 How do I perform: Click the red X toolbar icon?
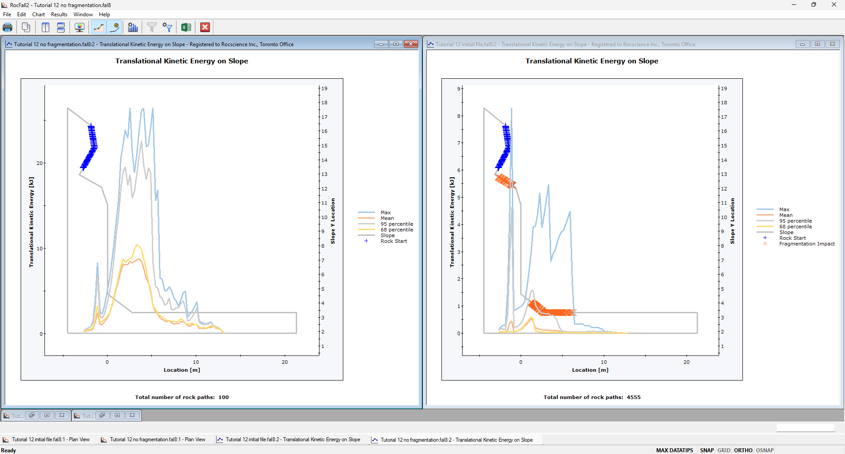205,27
